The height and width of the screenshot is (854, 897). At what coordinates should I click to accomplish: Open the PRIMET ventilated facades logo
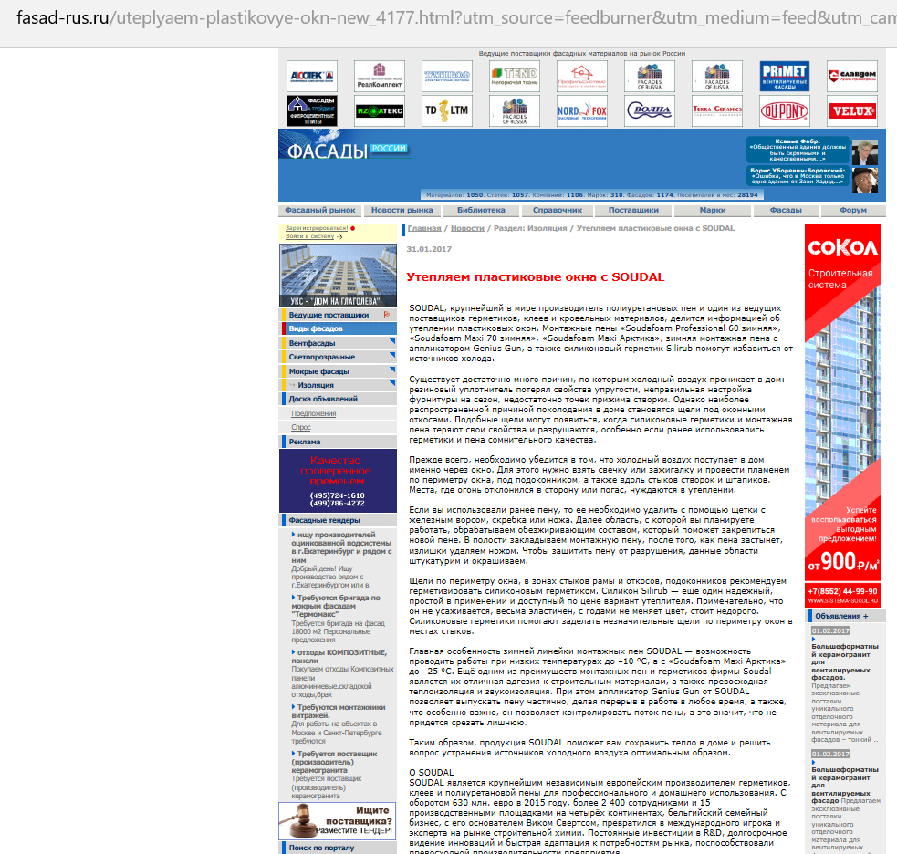tap(784, 76)
